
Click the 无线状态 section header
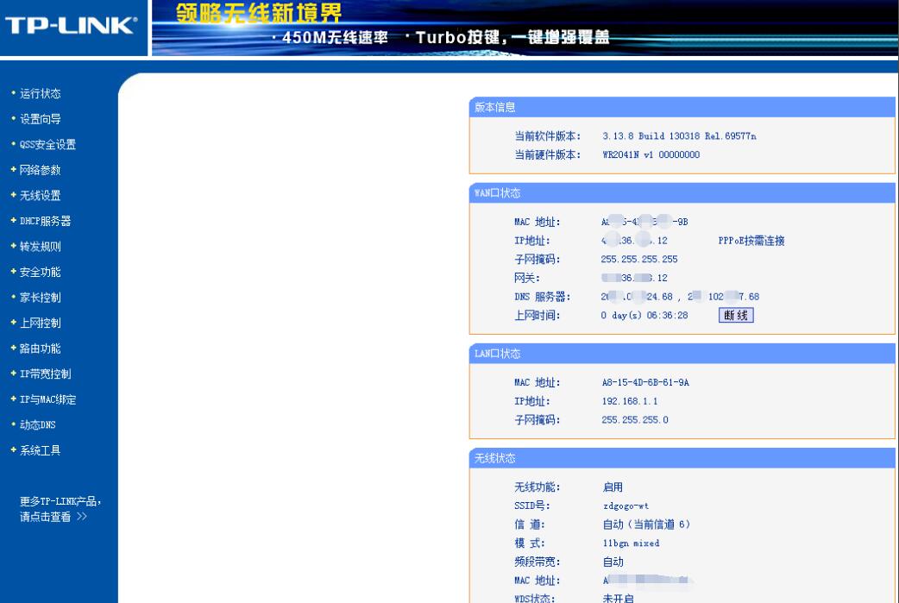[x=682, y=458]
